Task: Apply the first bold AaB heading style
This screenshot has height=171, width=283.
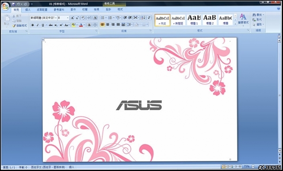Action: [194, 20]
